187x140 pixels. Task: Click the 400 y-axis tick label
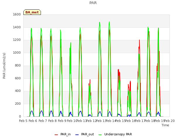point(18,91)
